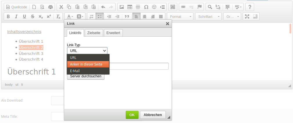The width and height of the screenshot is (293, 123).
Task: Open the text color picker
Action: coord(69,16)
